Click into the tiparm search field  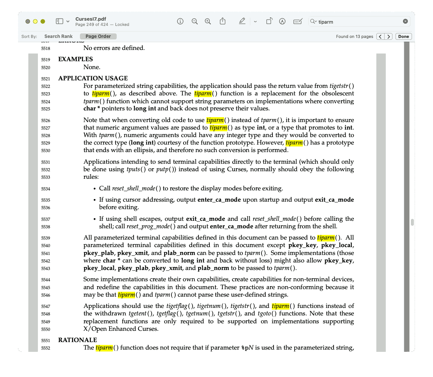(x=358, y=21)
